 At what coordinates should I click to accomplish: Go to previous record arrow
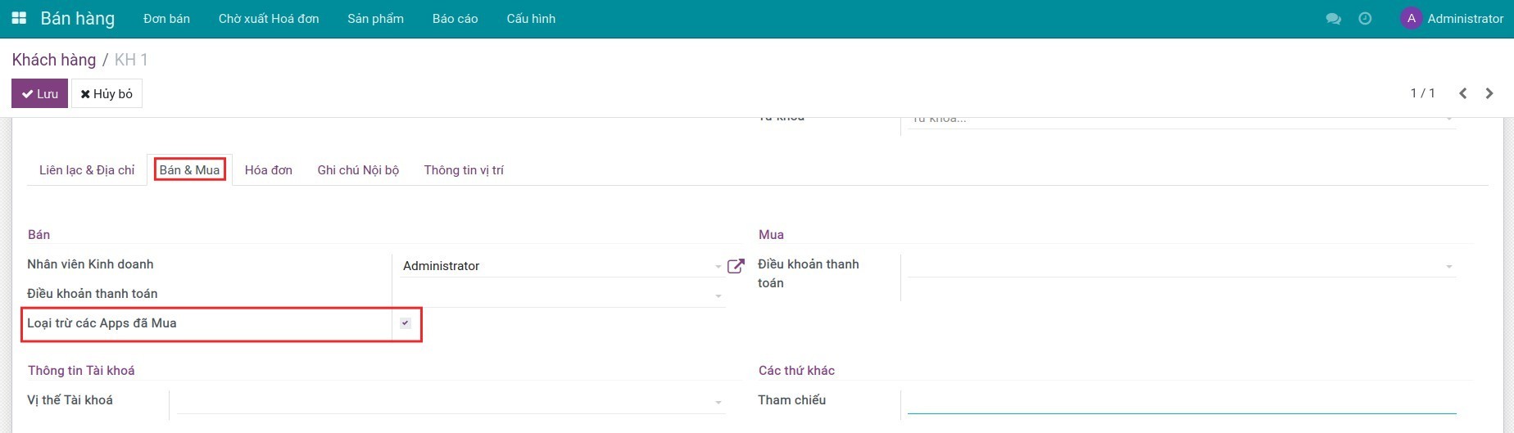click(x=1462, y=93)
